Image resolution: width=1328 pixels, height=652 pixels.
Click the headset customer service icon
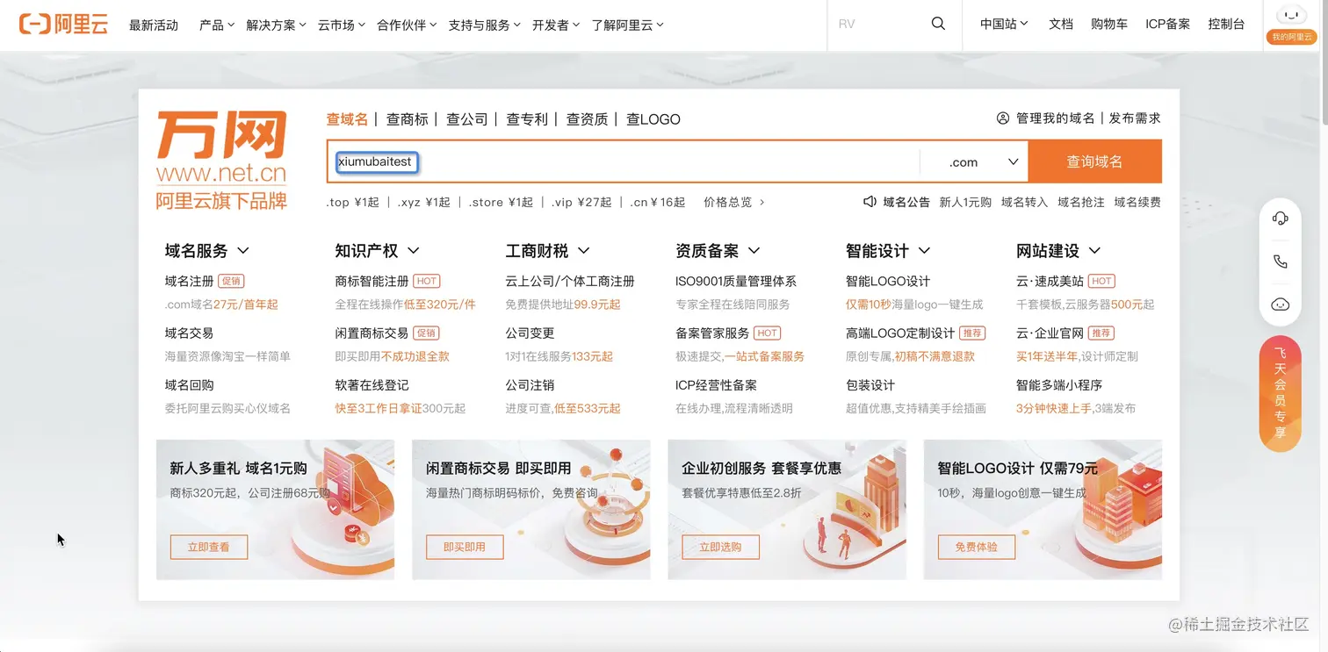click(x=1280, y=219)
